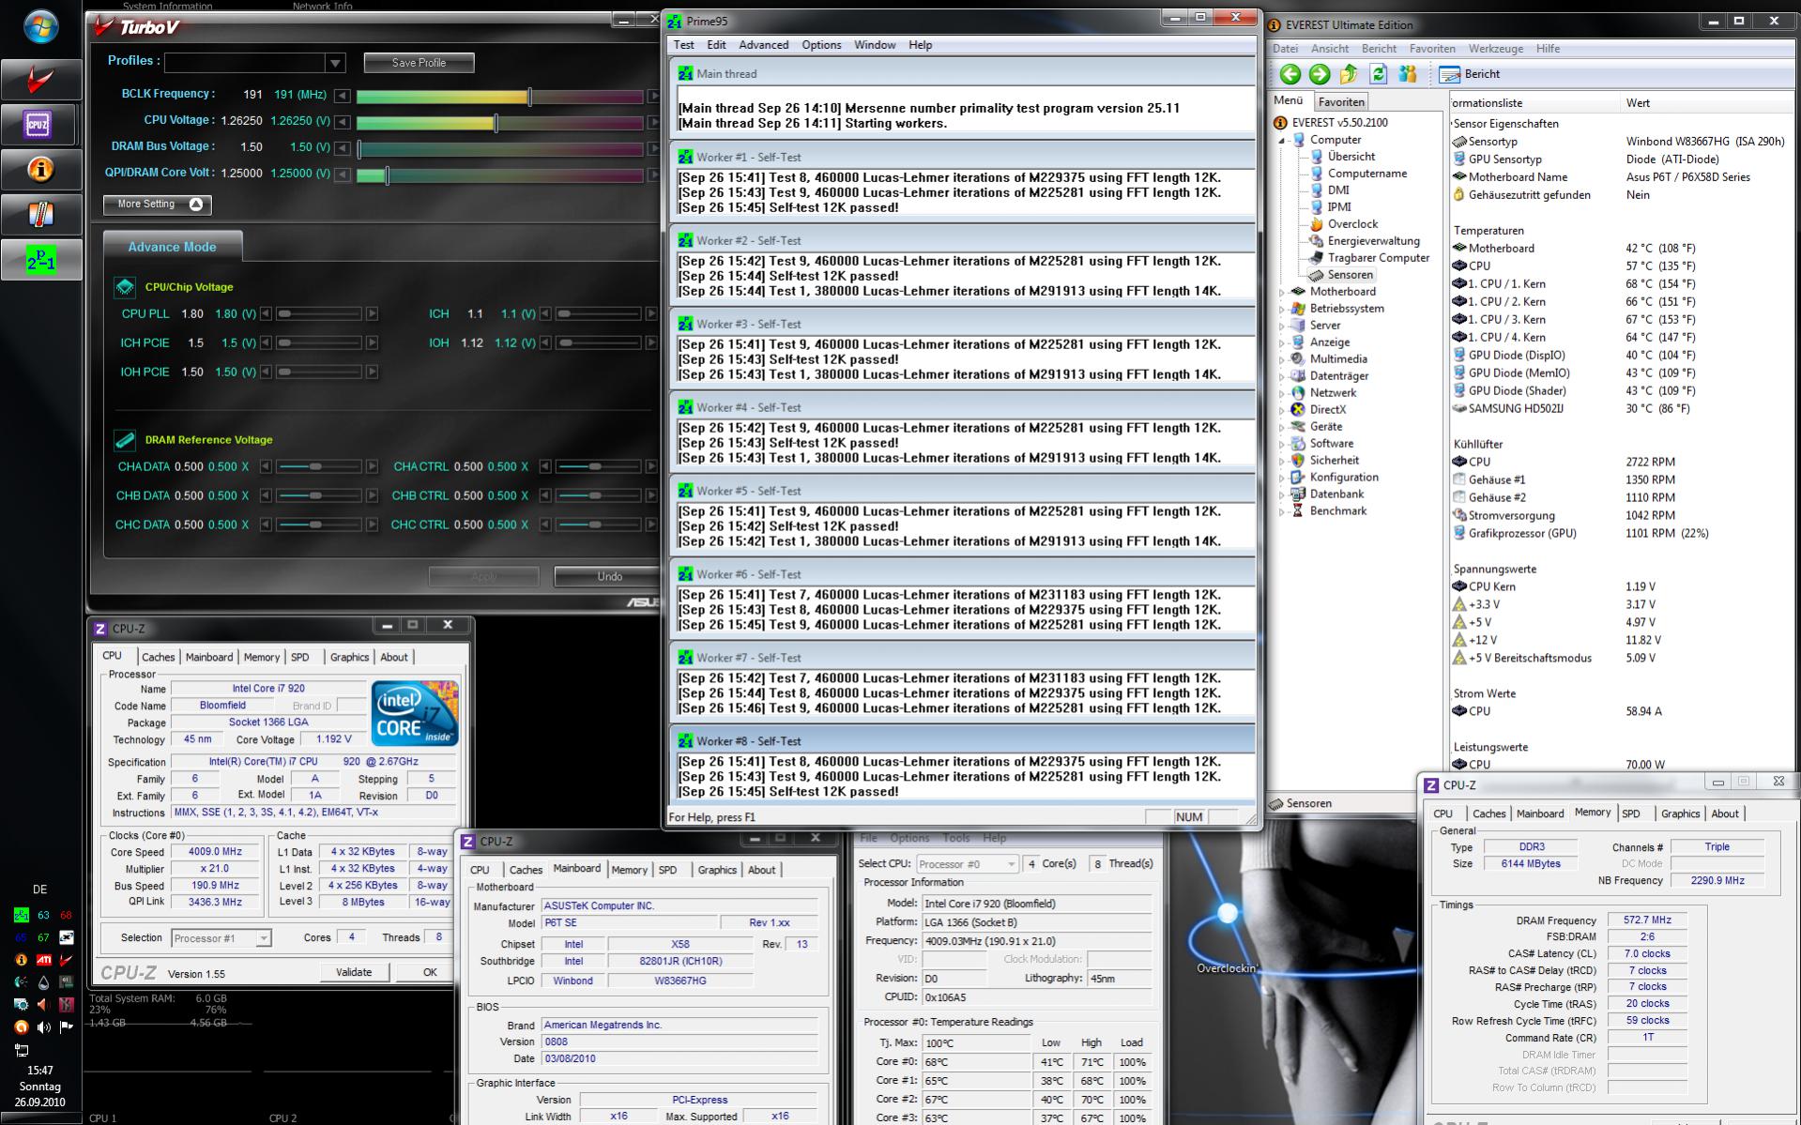This screenshot has width=1801, height=1125.
Task: Select Energieverwaltung in the EVEREST tree
Action: tap(1374, 241)
